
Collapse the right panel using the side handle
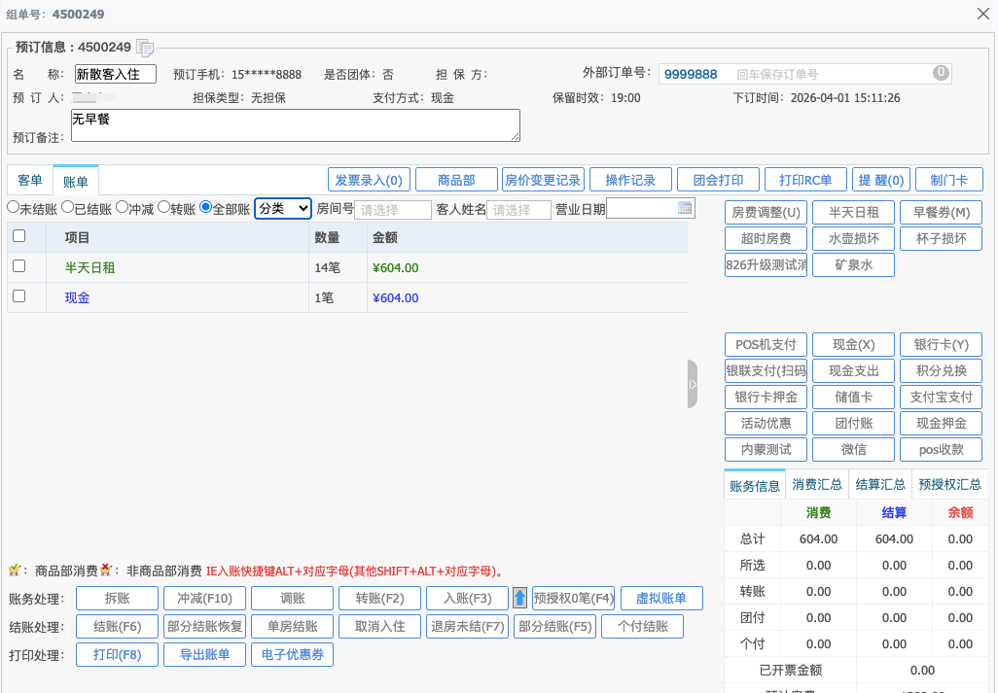(x=692, y=385)
